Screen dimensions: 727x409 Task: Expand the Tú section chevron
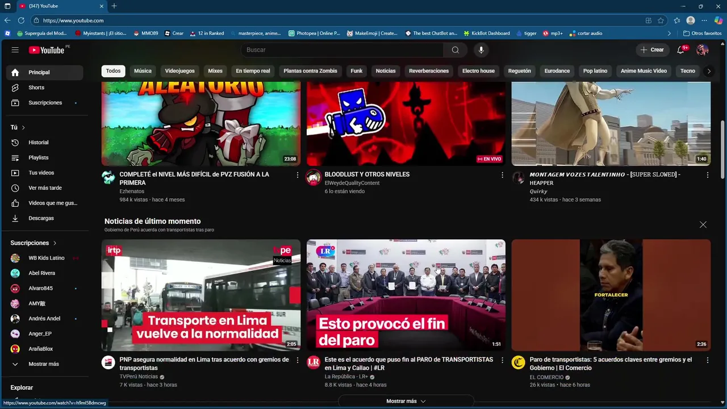[x=23, y=128]
